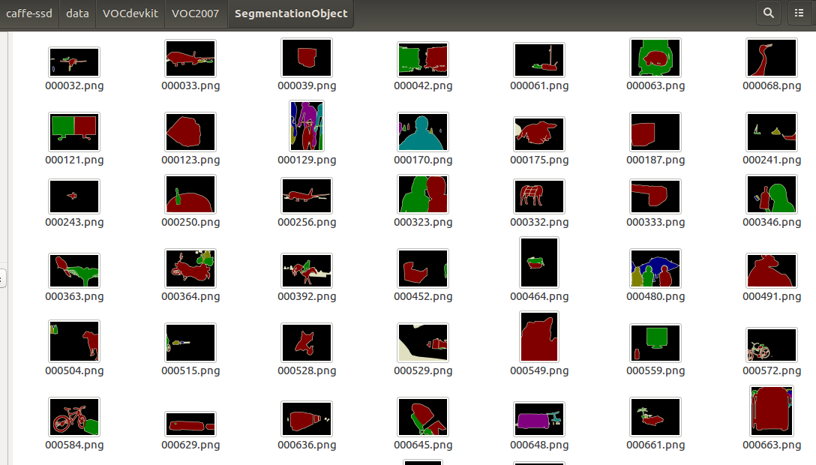Select the 000032.png thumbnail

click(74, 62)
